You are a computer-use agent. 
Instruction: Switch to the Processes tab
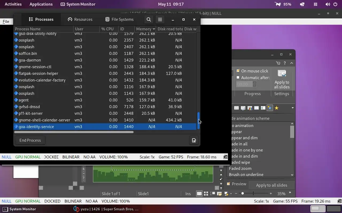[41, 19]
